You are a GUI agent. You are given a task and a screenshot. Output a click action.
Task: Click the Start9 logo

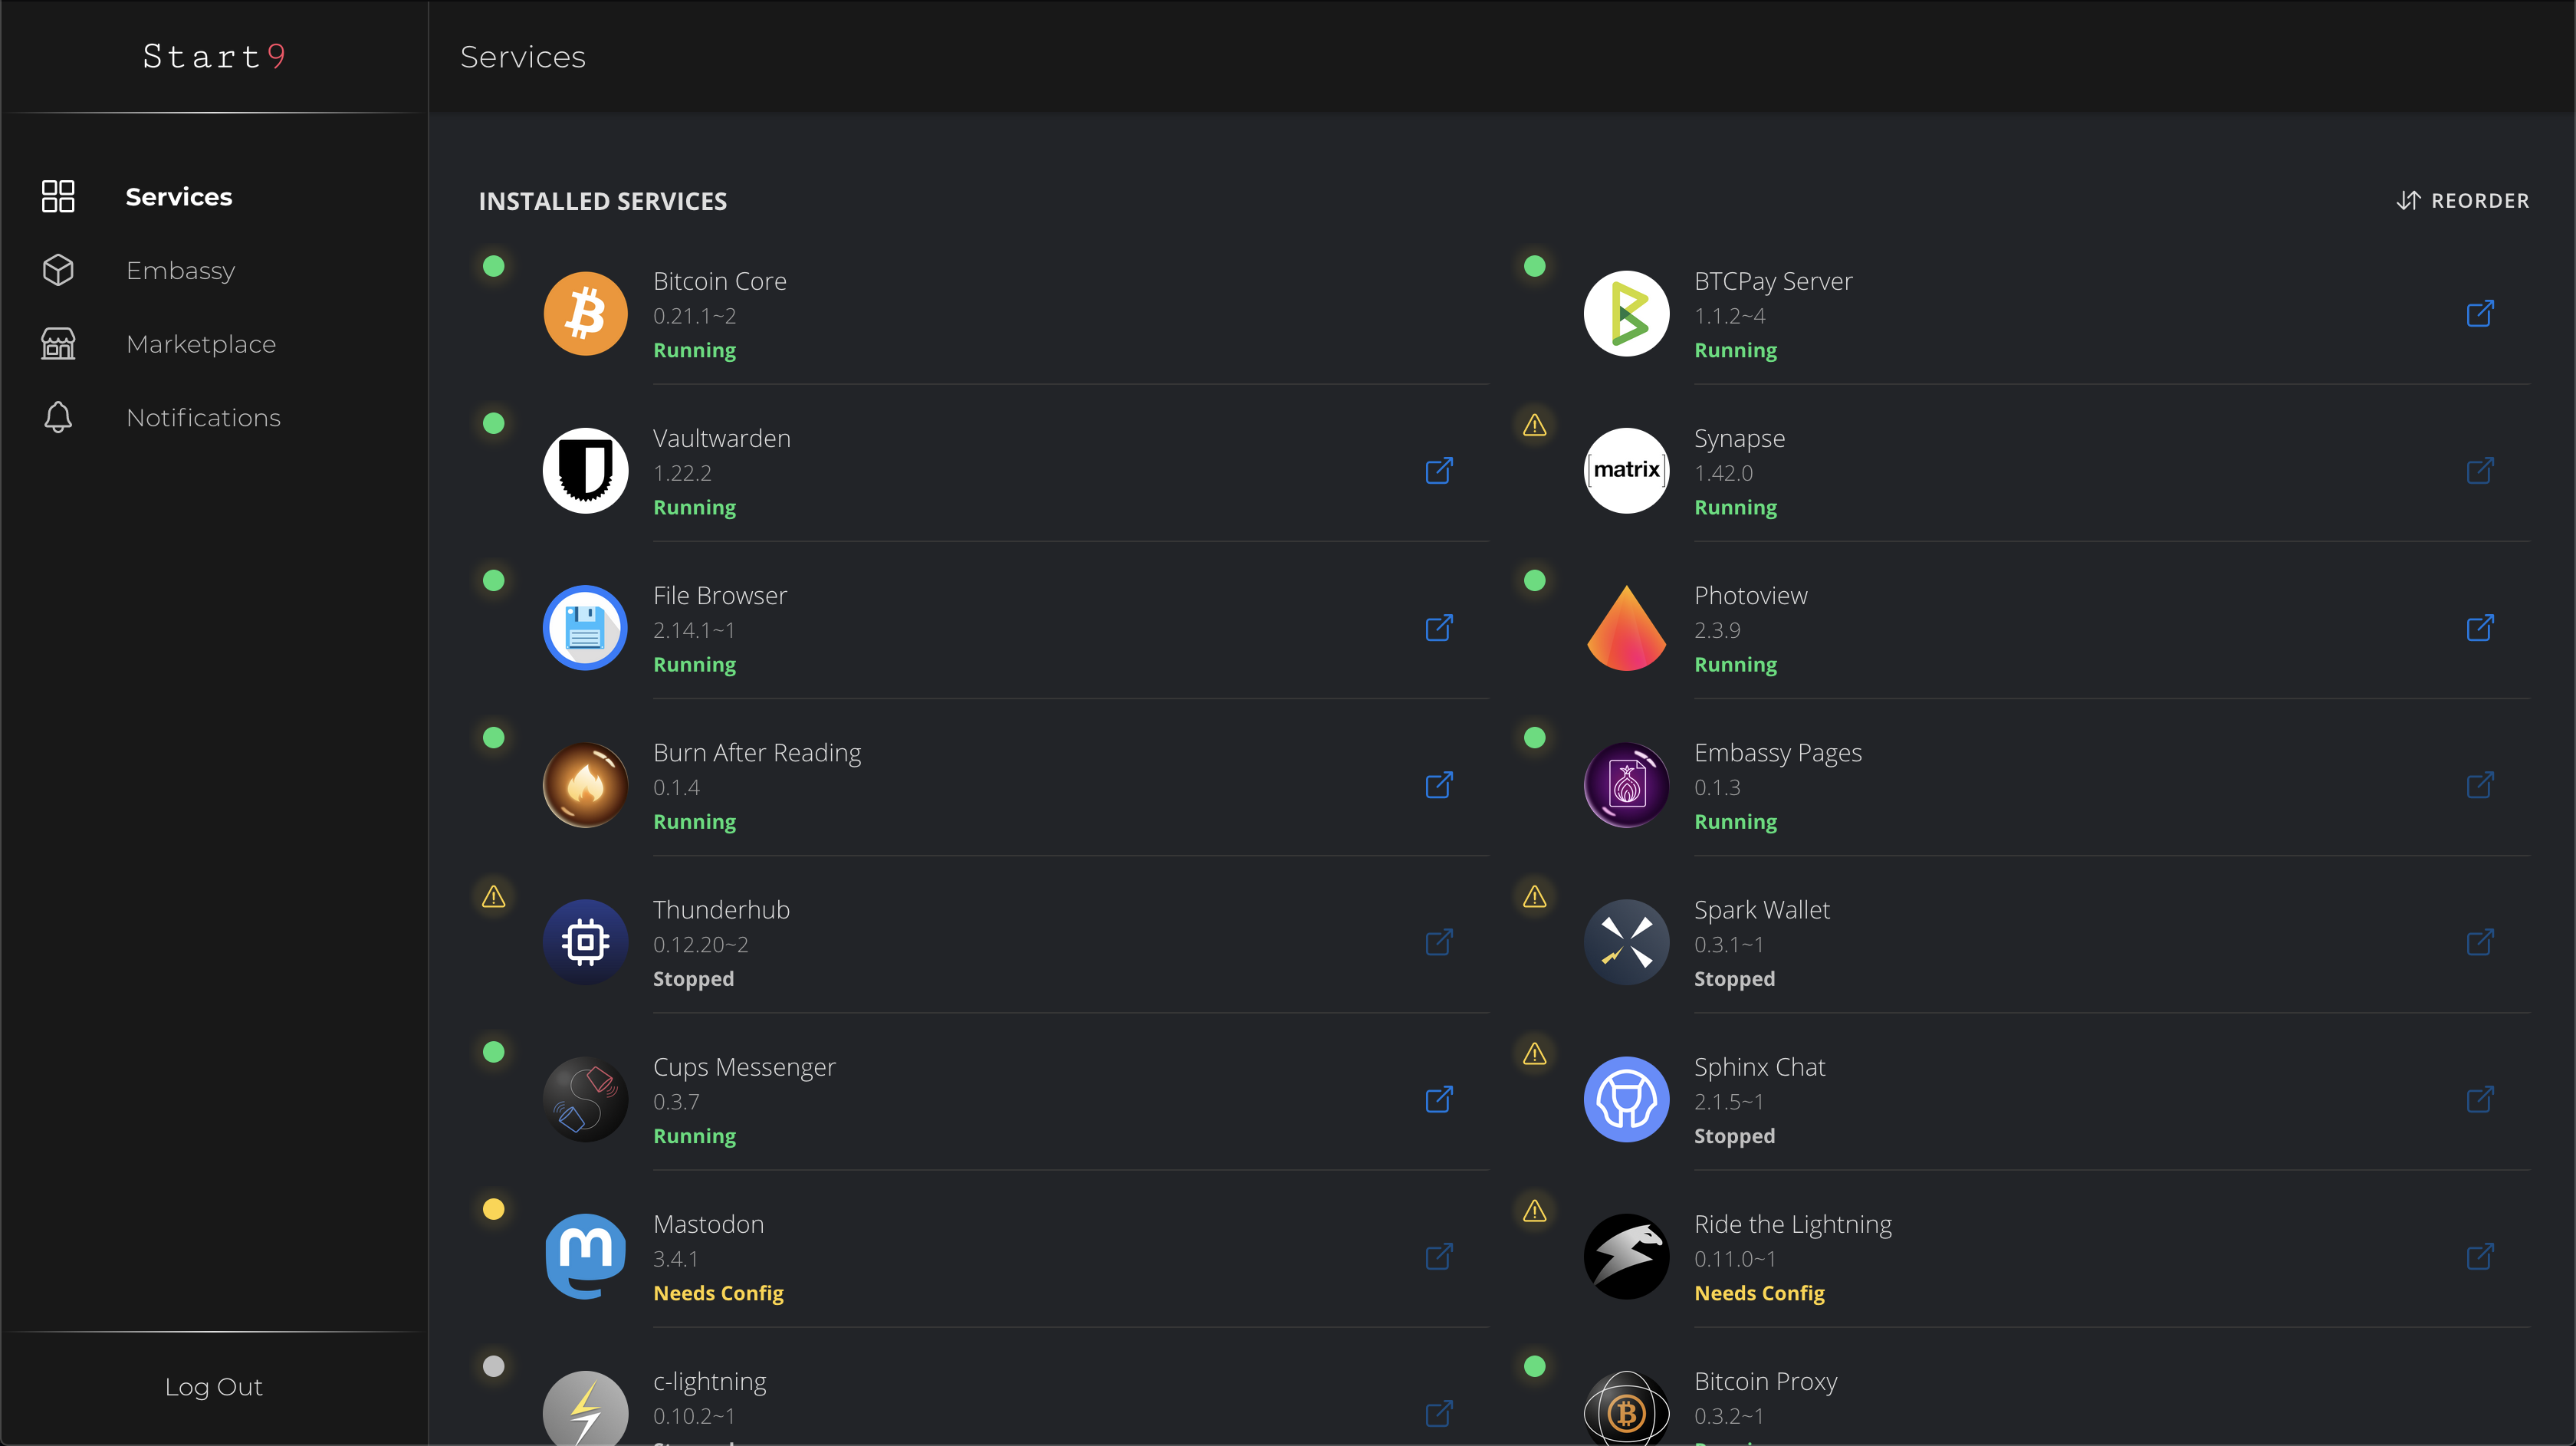point(214,57)
